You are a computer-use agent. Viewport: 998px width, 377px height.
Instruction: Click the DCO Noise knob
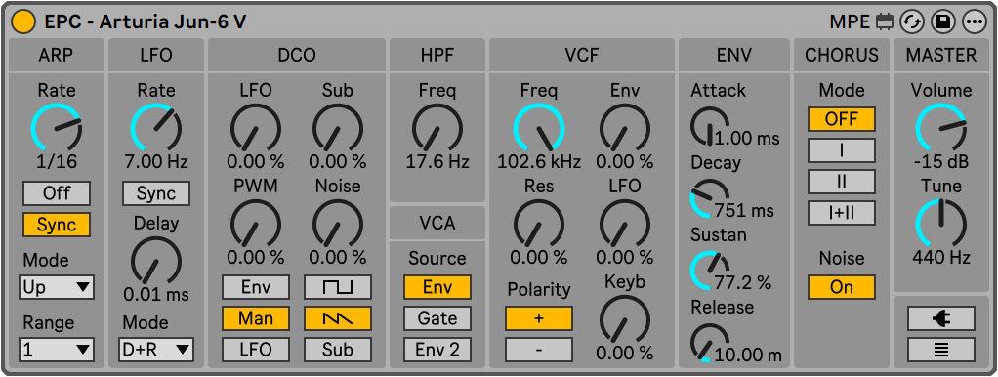click(337, 224)
